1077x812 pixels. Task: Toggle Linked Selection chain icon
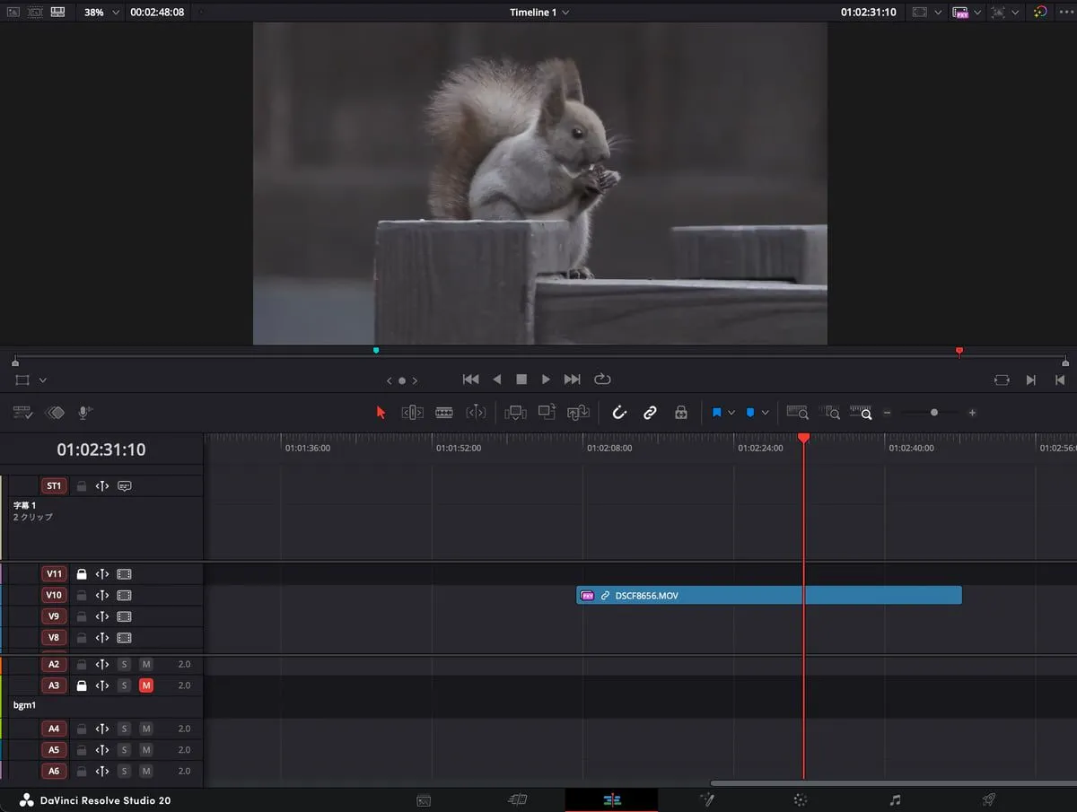pos(650,413)
